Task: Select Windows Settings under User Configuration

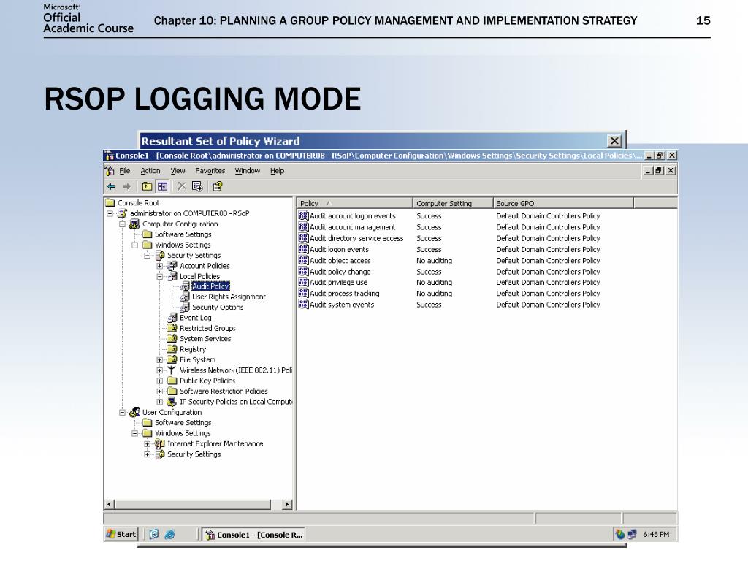Action: click(x=183, y=433)
